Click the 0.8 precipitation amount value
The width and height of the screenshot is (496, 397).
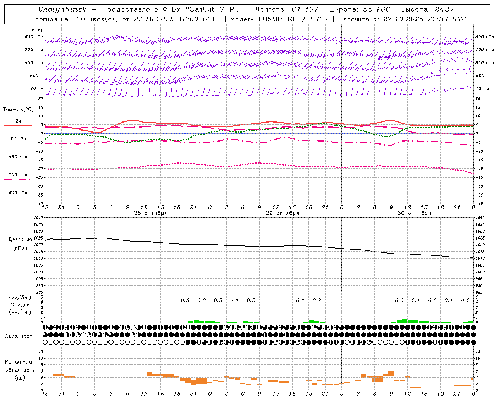(201, 300)
